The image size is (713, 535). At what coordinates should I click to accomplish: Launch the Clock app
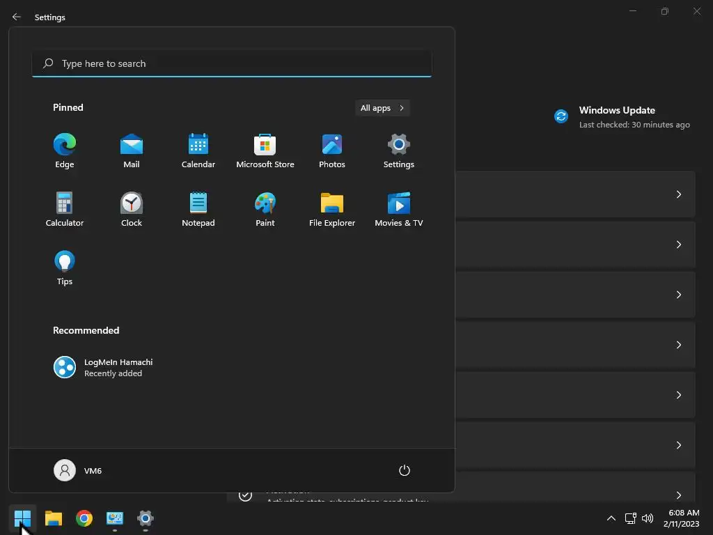pyautogui.click(x=132, y=210)
